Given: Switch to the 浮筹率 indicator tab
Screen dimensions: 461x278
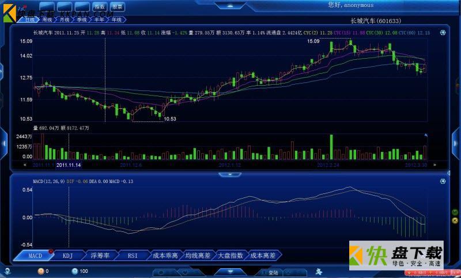Looking at the screenshot, I should coord(100,256).
